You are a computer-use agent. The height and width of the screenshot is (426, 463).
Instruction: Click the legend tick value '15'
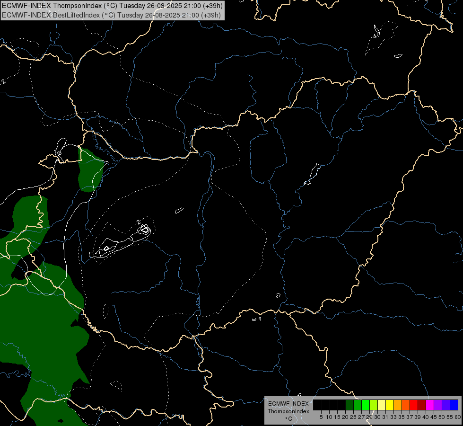click(337, 417)
